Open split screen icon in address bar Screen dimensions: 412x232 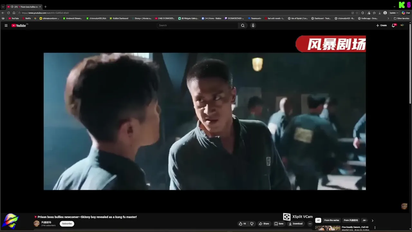click(x=353, y=13)
